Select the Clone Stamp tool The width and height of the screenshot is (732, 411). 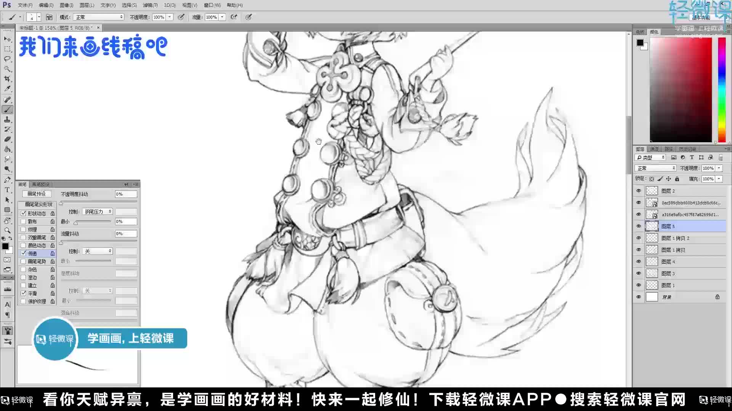coord(7,119)
